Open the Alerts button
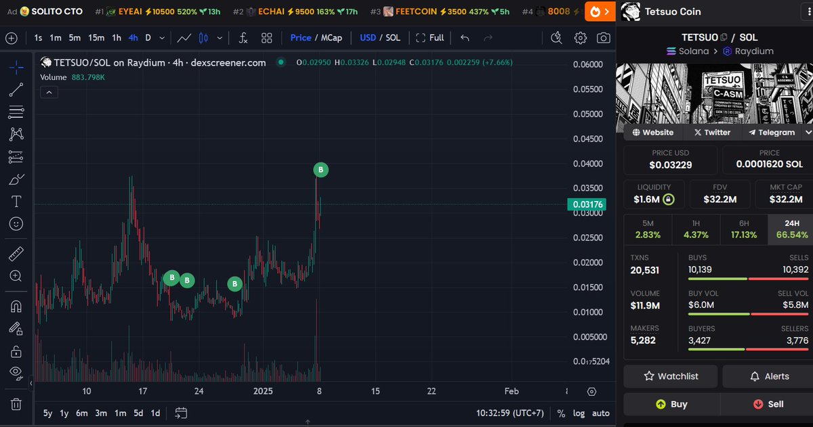 coord(768,376)
